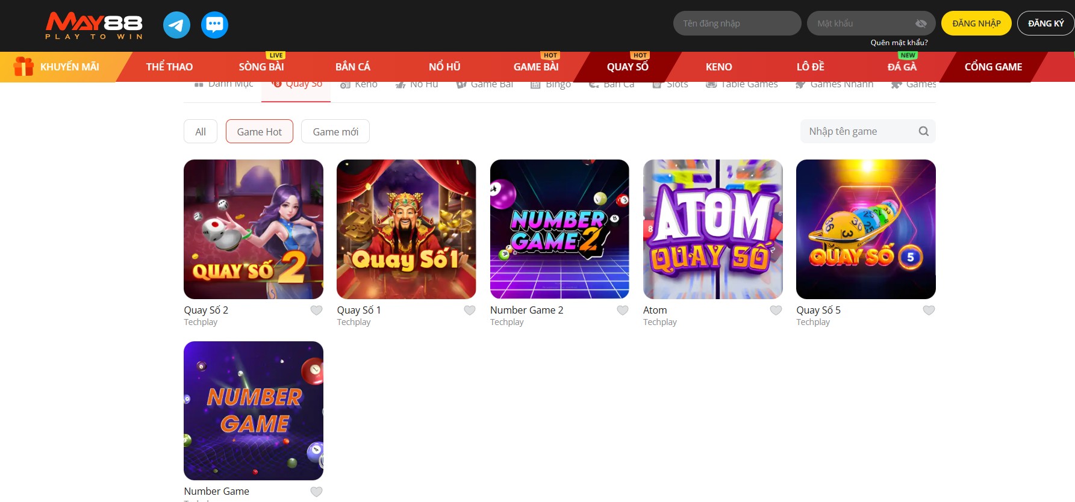Click the Tên đăng nhập username field
The width and height of the screenshot is (1075, 502).
tap(737, 23)
